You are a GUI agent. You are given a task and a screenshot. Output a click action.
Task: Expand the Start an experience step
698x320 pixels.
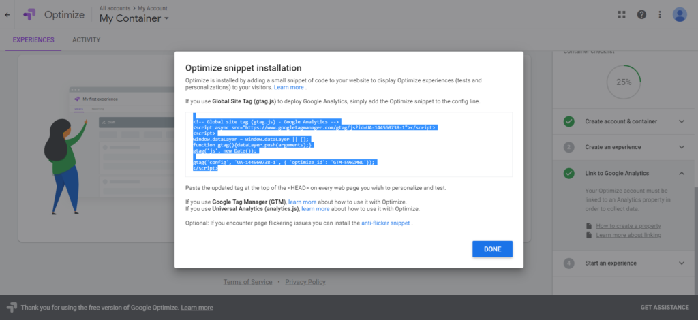pyautogui.click(x=681, y=263)
